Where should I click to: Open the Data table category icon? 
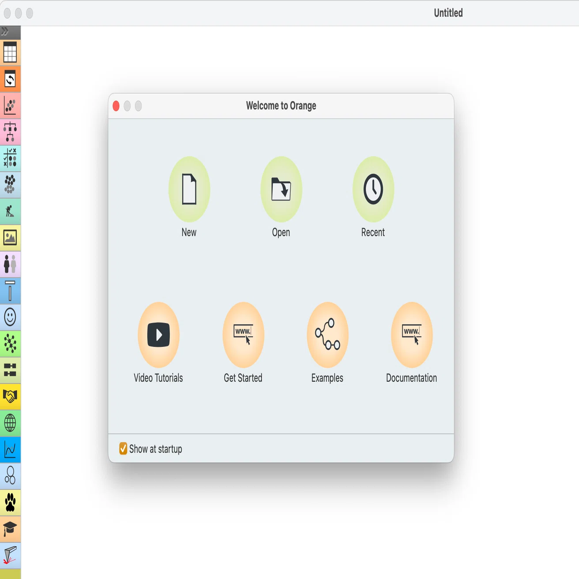tap(10, 53)
